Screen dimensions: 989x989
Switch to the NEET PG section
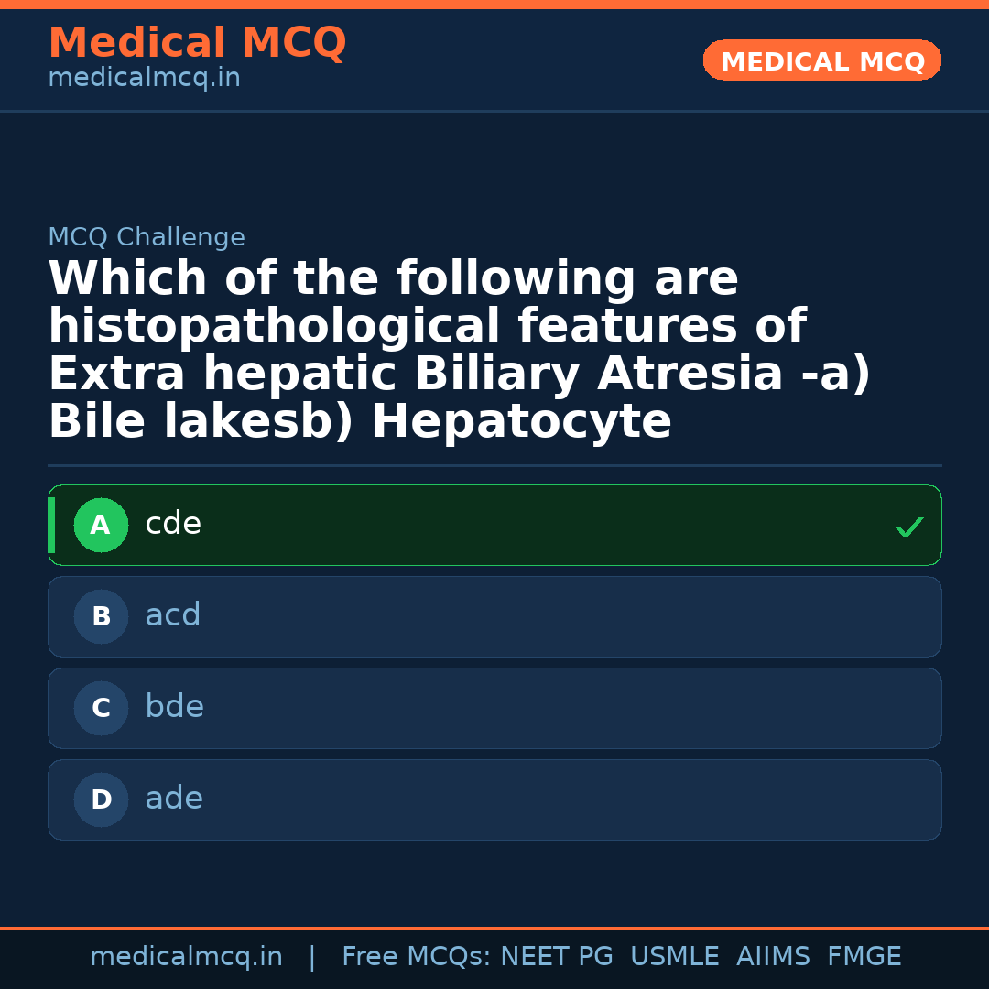[x=556, y=955]
